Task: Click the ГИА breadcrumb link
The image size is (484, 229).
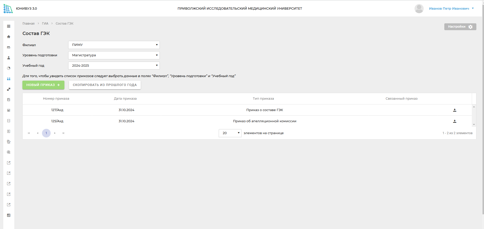Action: point(45,24)
